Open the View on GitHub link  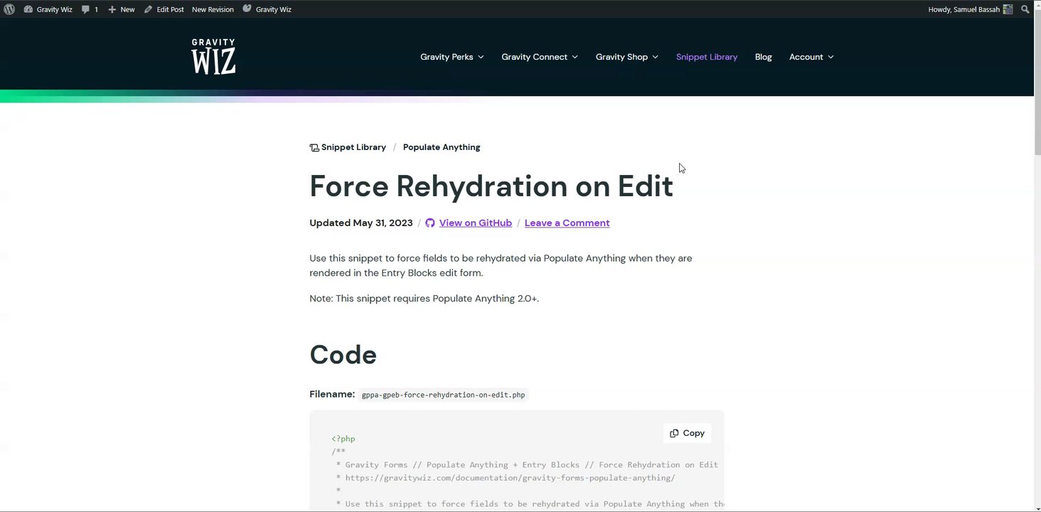coord(476,223)
